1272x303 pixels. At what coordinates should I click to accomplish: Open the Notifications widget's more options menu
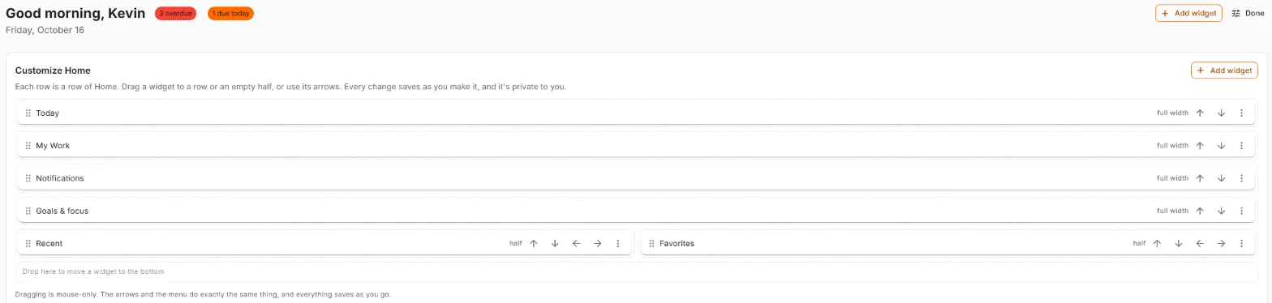1241,178
